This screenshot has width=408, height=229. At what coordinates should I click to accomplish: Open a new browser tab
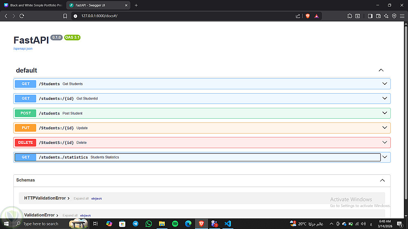(x=136, y=5)
